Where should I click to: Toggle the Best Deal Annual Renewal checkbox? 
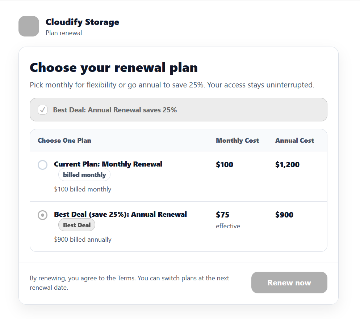(x=43, y=109)
